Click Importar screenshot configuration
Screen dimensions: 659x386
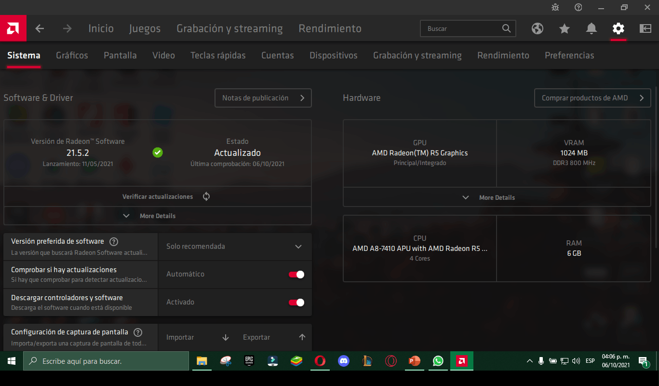197,337
